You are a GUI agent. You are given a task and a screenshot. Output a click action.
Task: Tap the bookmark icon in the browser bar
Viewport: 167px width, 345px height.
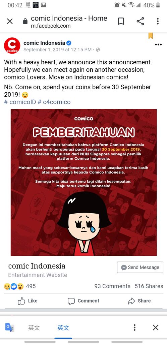(x=121, y=21)
